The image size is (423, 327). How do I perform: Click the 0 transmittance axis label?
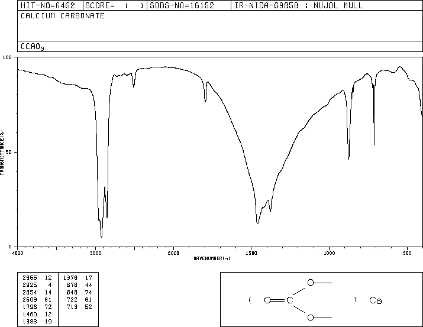[10, 247]
